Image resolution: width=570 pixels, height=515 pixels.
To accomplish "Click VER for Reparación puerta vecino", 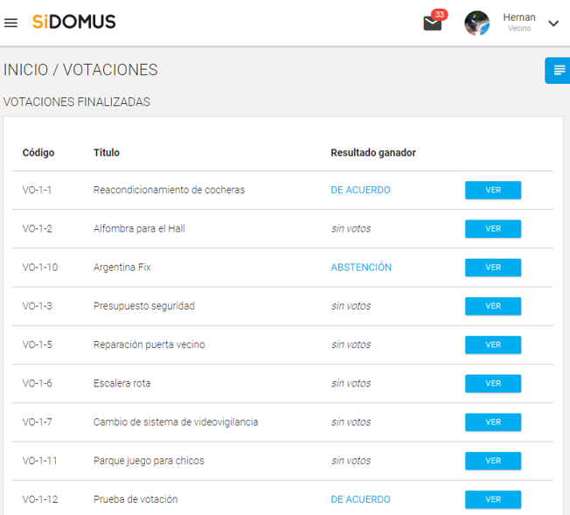I will coord(492,344).
